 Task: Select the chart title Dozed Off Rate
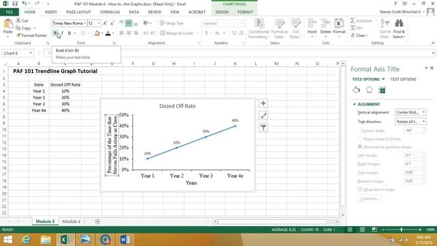[178, 106]
